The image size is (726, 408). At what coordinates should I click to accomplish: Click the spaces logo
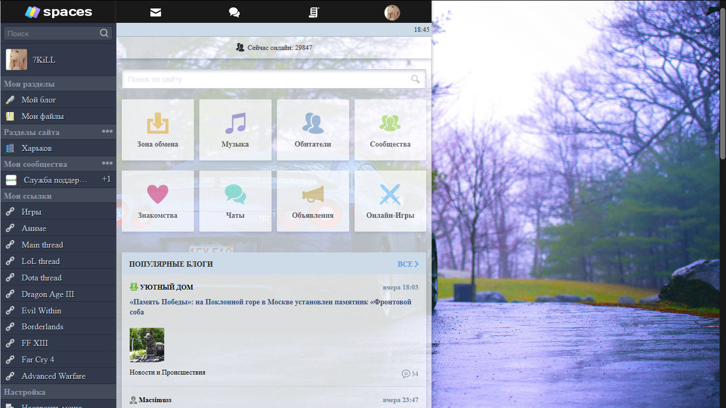point(58,12)
